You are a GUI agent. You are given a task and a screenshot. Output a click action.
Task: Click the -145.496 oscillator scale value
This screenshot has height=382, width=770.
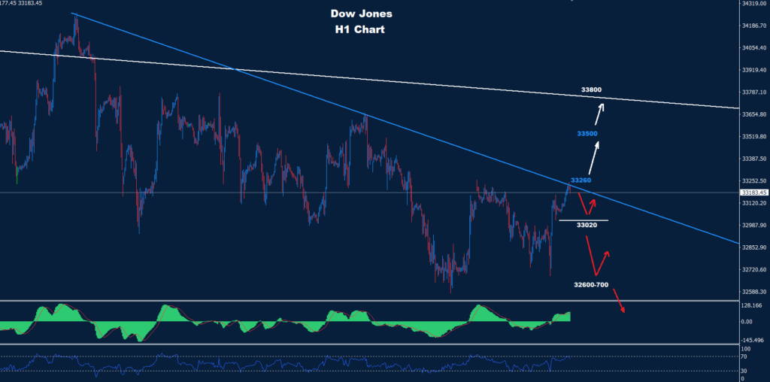tap(753, 340)
